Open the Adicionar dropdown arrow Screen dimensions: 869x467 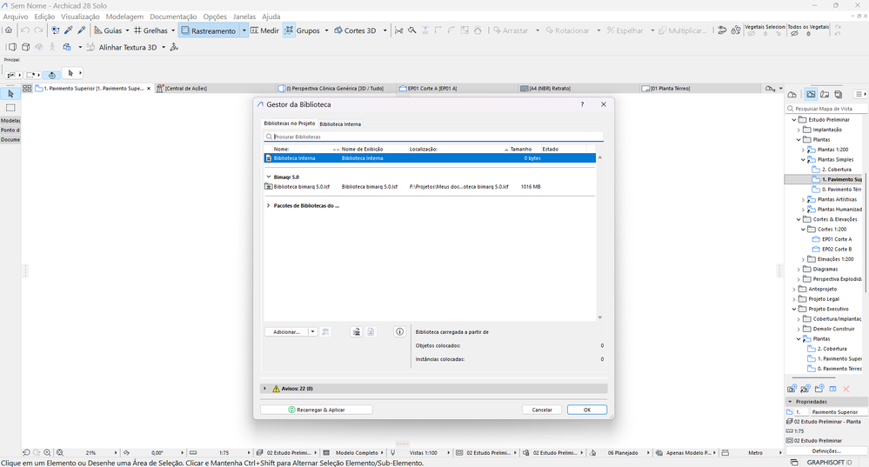click(x=312, y=332)
